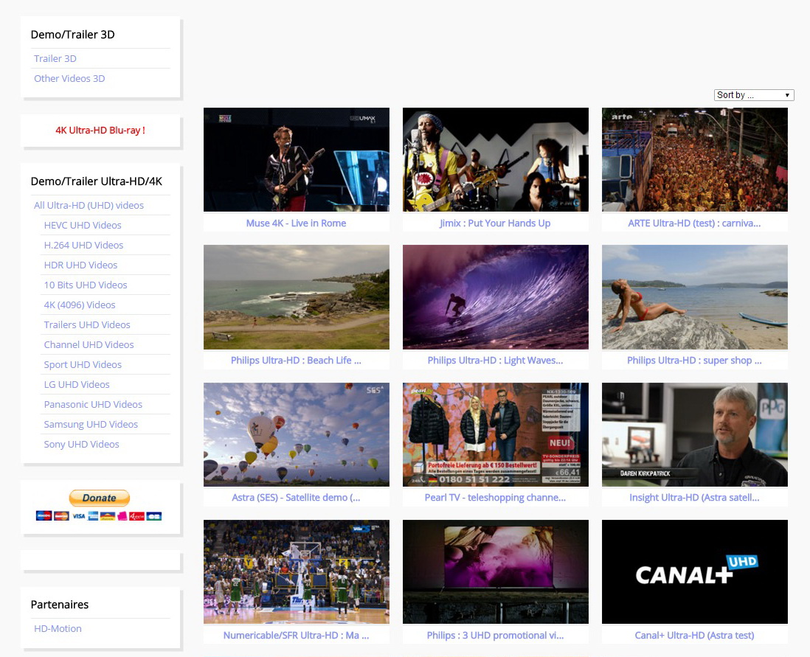The image size is (810, 657).
Task: Open the Philips Beach Life thumbnail
Action: [x=297, y=297]
